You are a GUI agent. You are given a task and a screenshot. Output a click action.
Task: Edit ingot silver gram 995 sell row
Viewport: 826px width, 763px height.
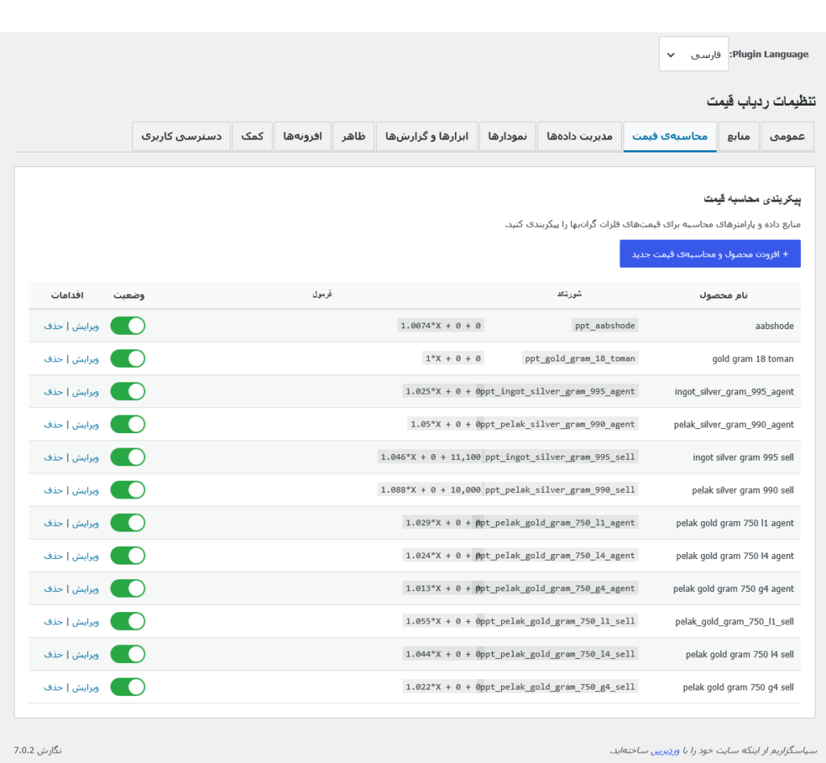(86, 457)
